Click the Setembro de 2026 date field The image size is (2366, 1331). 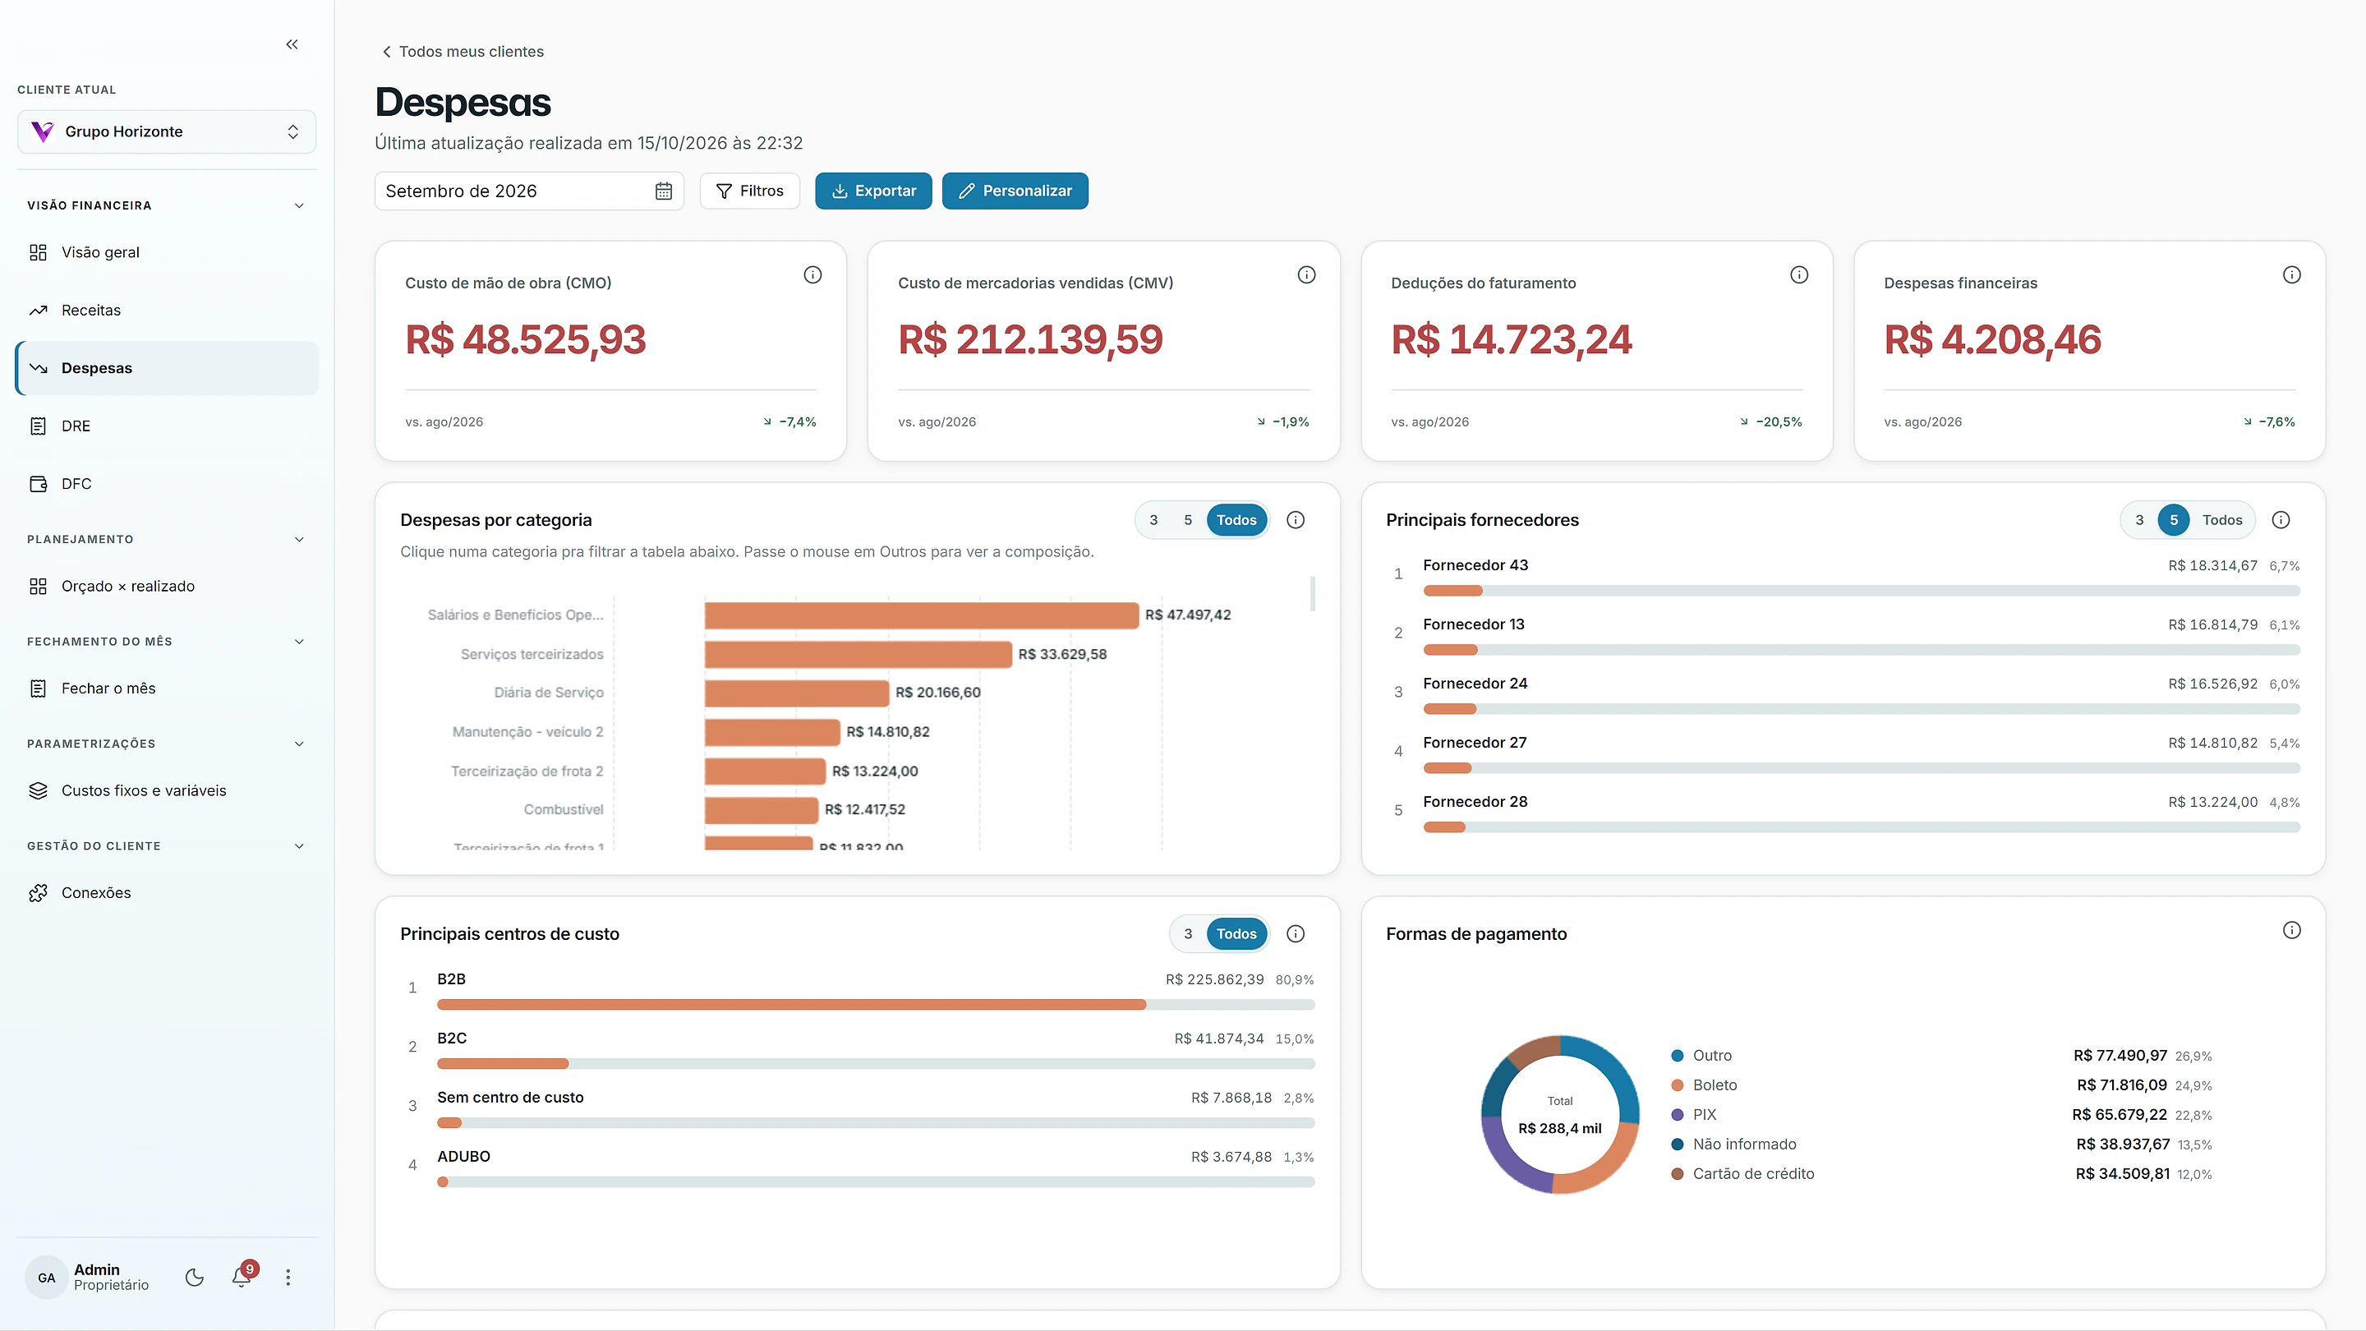[529, 191]
